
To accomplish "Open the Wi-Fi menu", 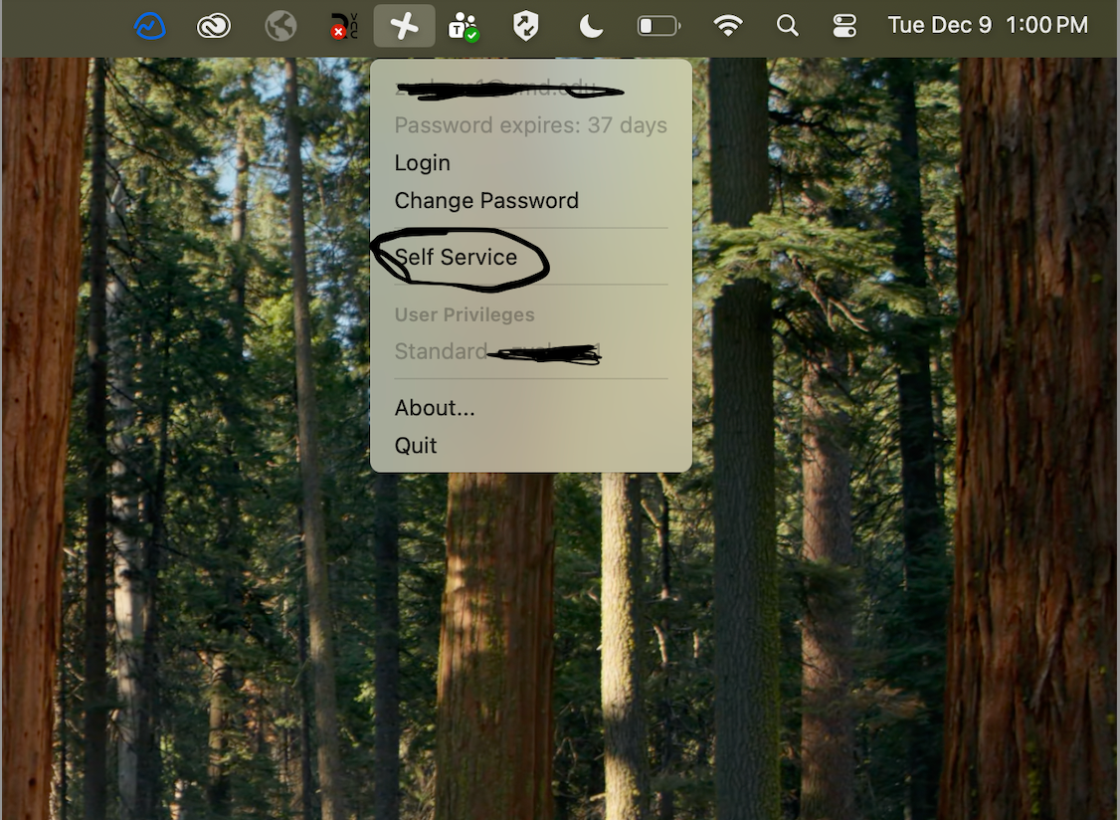I will pyautogui.click(x=728, y=26).
